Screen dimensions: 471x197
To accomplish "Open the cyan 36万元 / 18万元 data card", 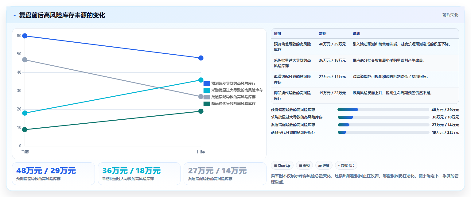I will click(x=139, y=174).
